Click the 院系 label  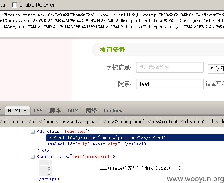(x=125, y=84)
